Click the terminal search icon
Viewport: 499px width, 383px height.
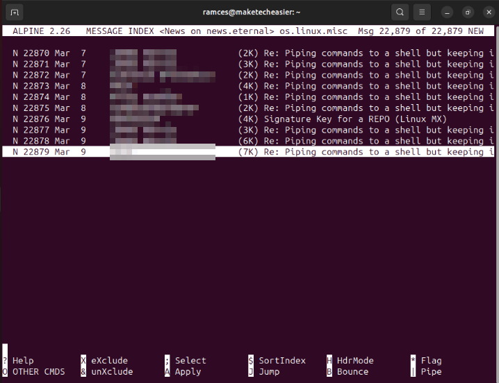coord(400,12)
